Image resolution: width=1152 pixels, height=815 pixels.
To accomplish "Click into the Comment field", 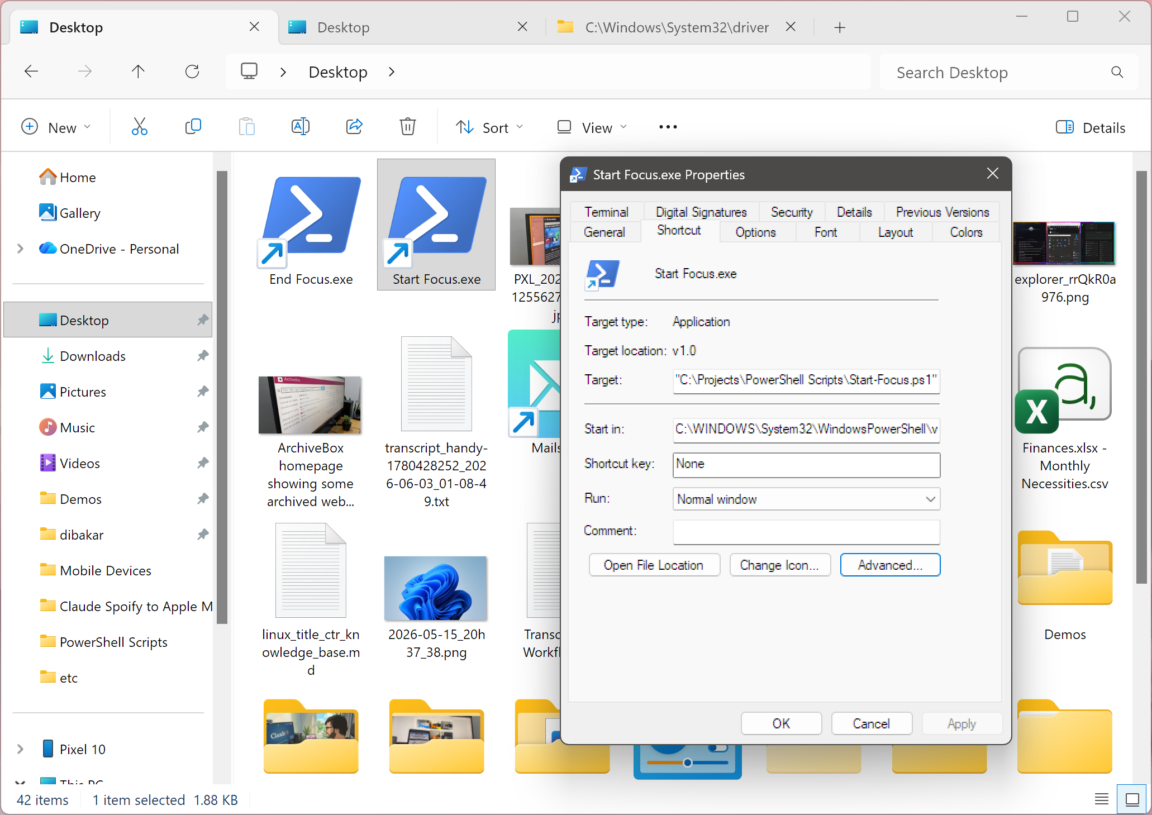I will [x=806, y=531].
